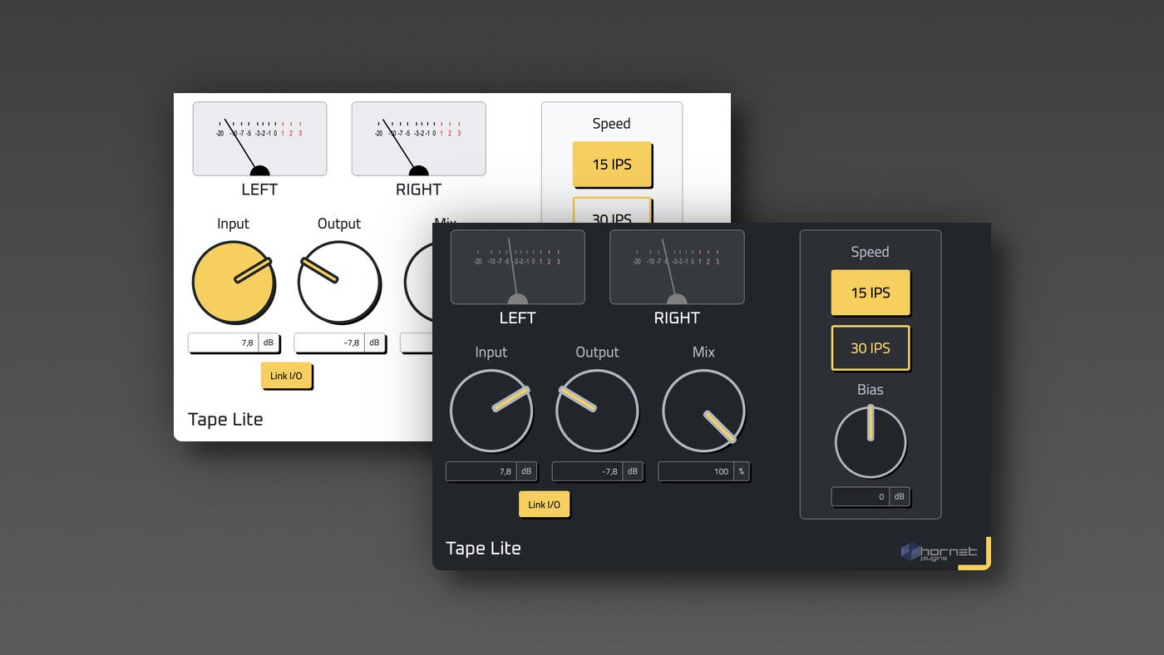
Task: Click the yellow Input knob in light plugin
Action: [233, 283]
